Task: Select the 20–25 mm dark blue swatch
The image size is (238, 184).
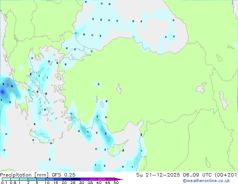Action: [x=67, y=179]
